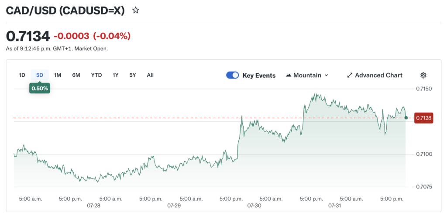Click the 0.7134 current price
Screen dimensions: 447x216
coord(28,36)
